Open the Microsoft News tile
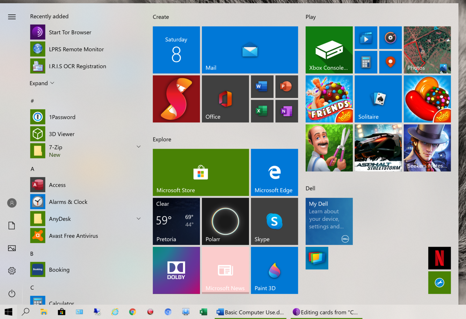 [x=225, y=270]
